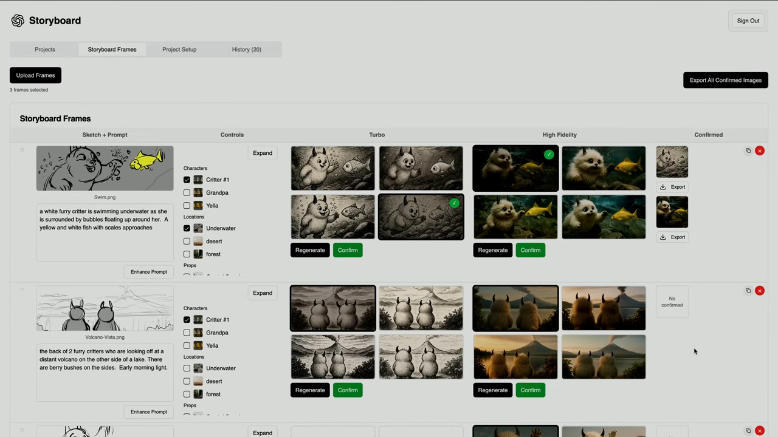The image size is (778, 437).
Task: Regenerate Turbo images for the Swim.png frame
Action: [310, 250]
